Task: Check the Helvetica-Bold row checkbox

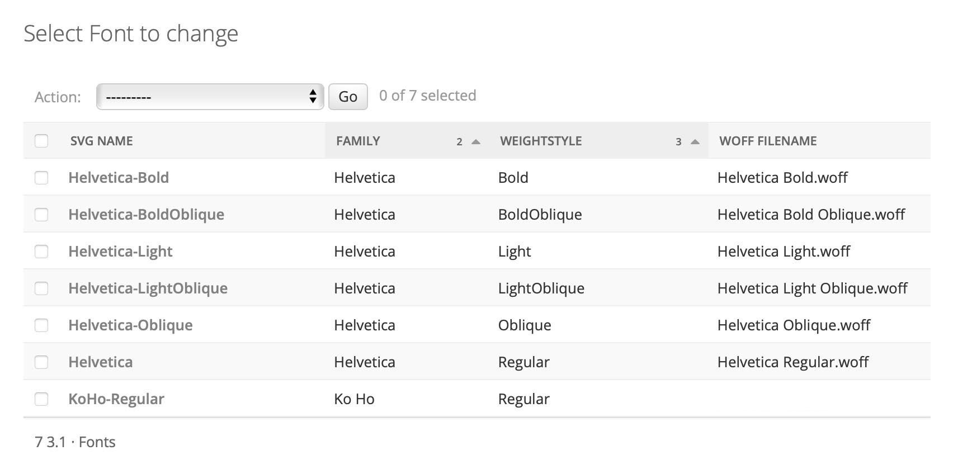Action: [x=41, y=178]
